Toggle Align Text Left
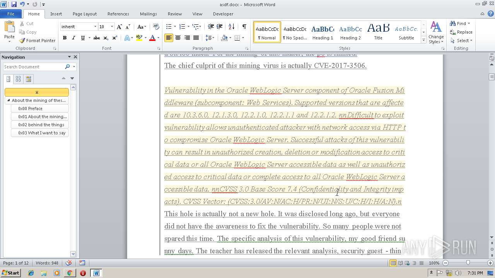This screenshot has height=278, width=495. 169,38
